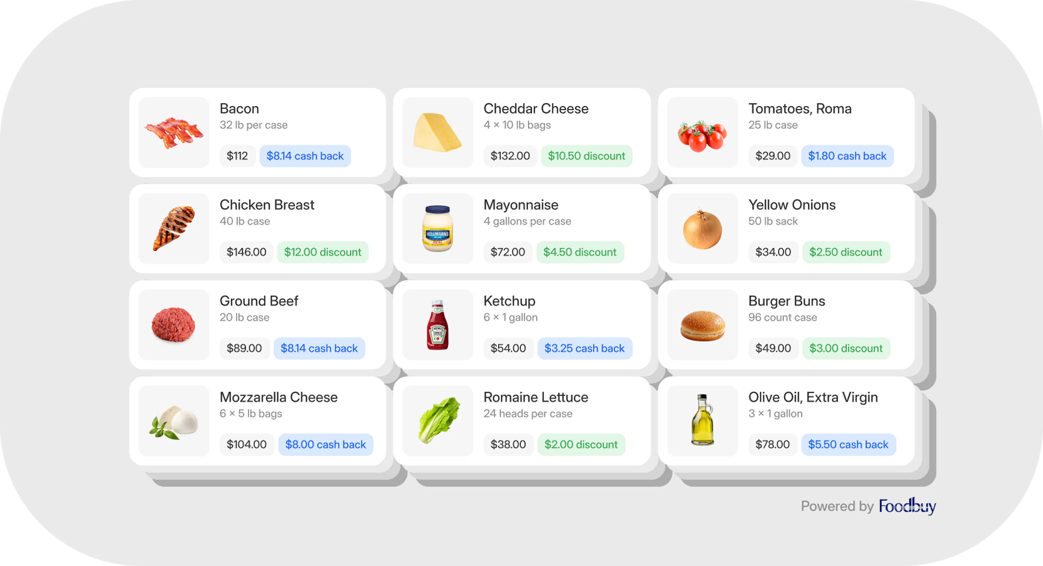Click the $10.50 discount badge
The height and width of the screenshot is (566, 1043).
coord(586,156)
